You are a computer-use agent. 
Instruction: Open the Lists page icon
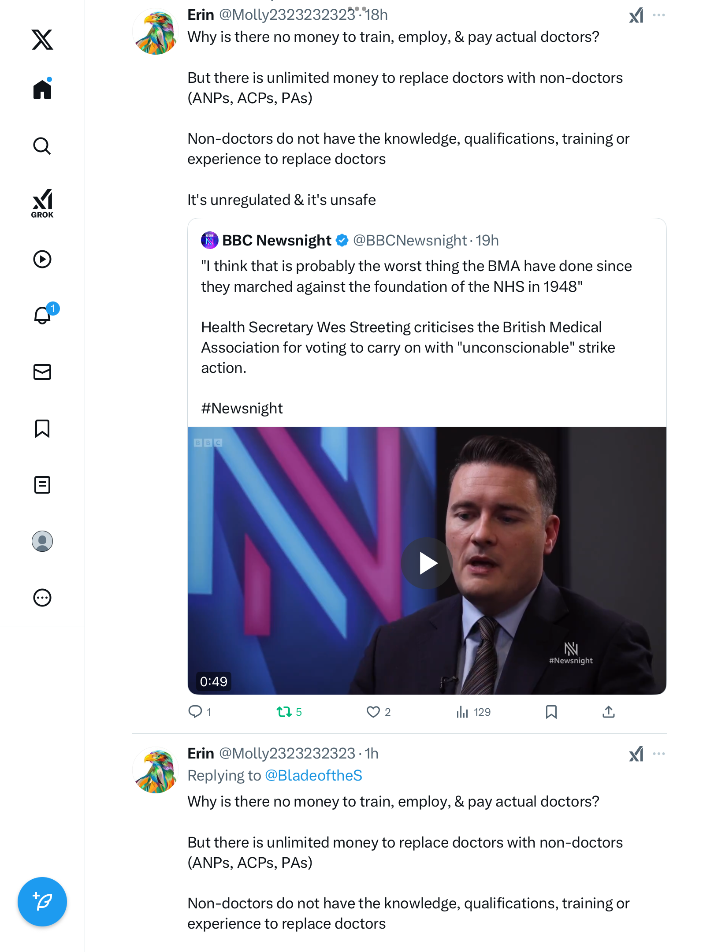tap(42, 485)
